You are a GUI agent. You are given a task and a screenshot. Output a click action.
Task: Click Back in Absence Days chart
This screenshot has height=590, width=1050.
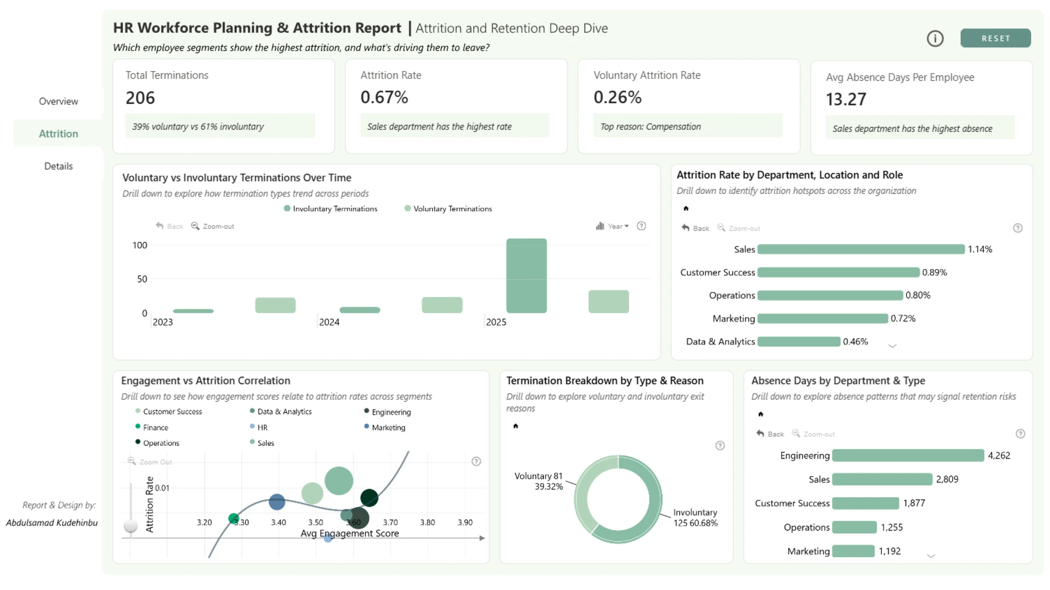point(770,434)
